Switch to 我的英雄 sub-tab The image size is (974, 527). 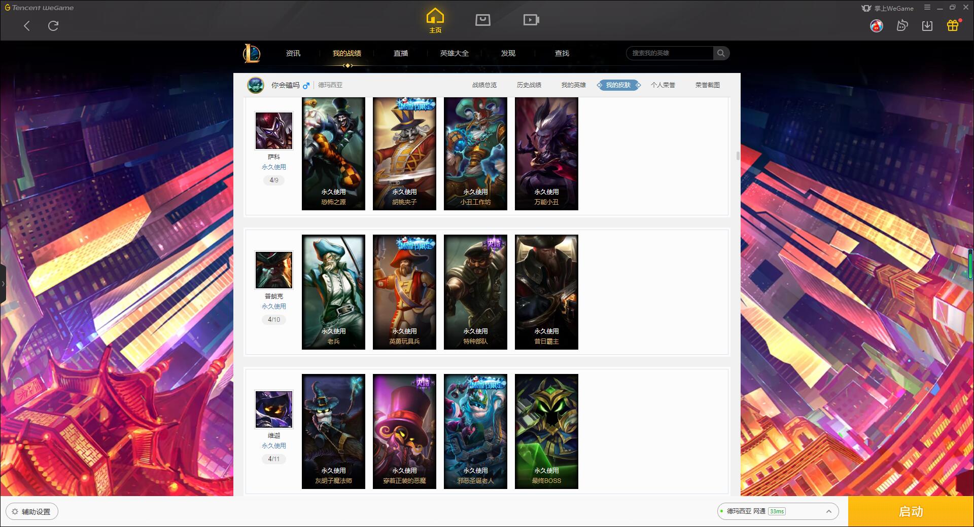pyautogui.click(x=574, y=85)
